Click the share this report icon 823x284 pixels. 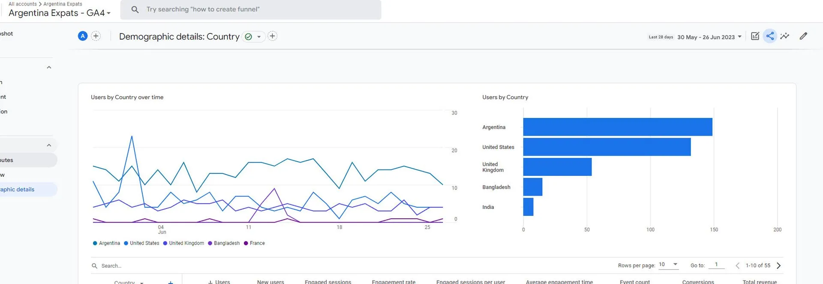[770, 36]
